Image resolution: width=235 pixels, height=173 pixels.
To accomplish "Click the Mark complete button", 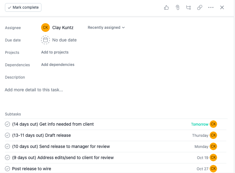I will [x=23, y=7].
